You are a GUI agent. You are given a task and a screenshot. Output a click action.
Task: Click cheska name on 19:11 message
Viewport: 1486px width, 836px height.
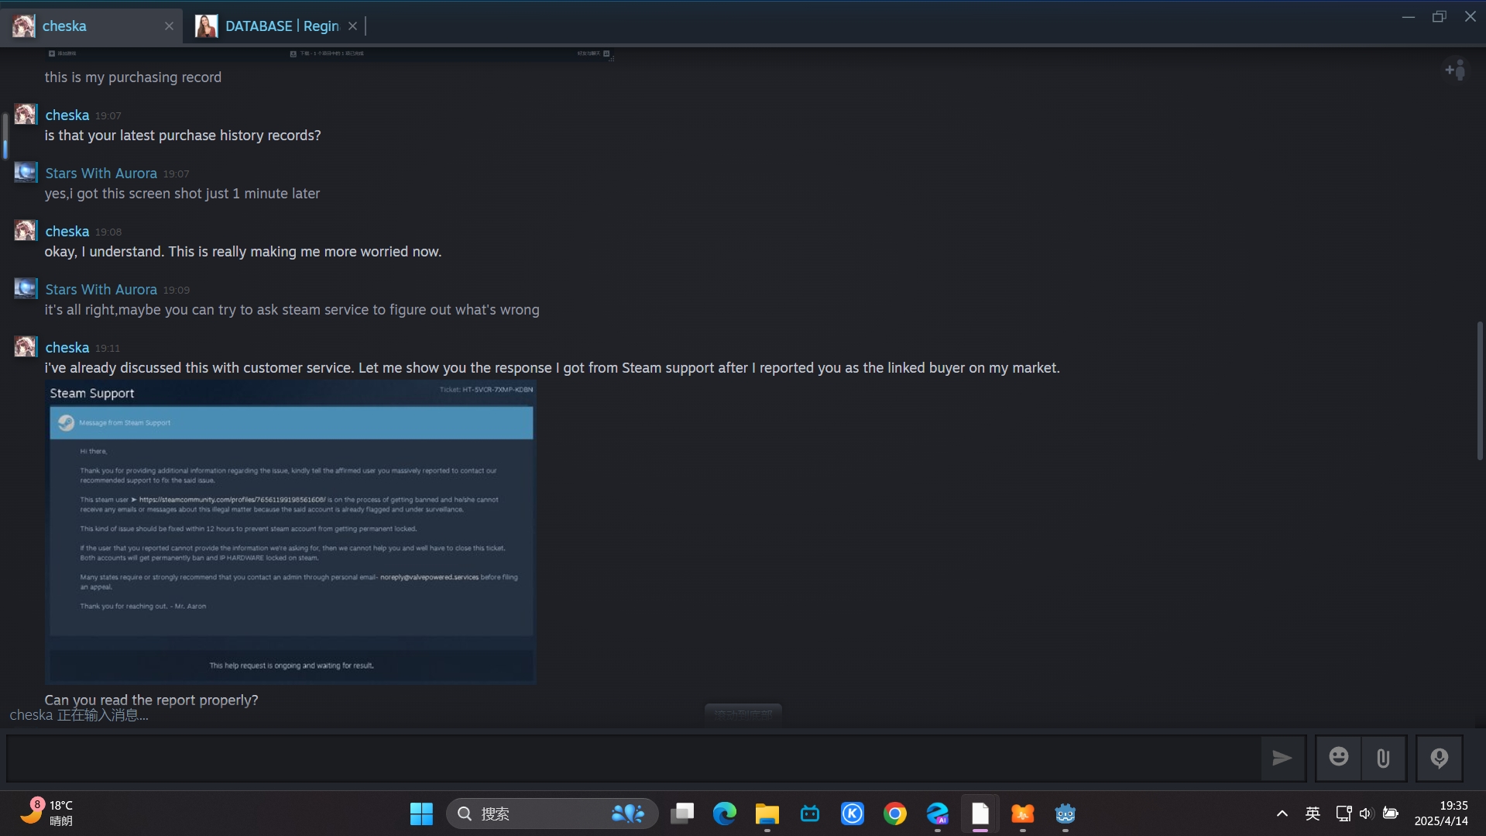click(67, 348)
